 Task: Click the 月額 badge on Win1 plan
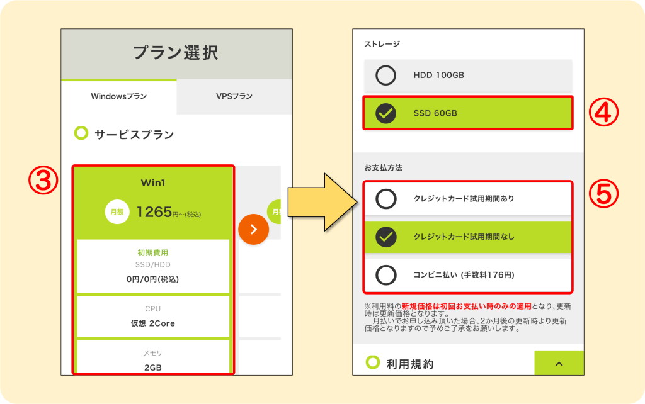coord(117,211)
